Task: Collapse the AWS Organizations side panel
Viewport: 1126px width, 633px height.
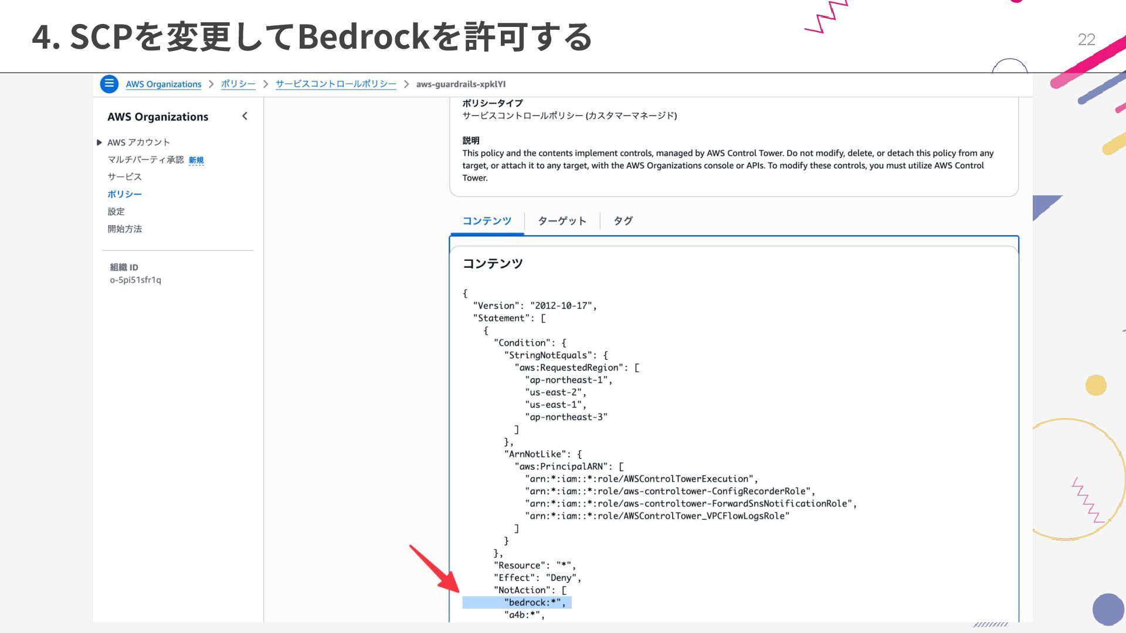Action: [x=245, y=116]
